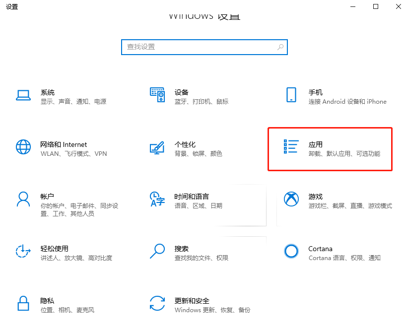Click the 个性化 (Personalization) brush icon

coord(157,147)
